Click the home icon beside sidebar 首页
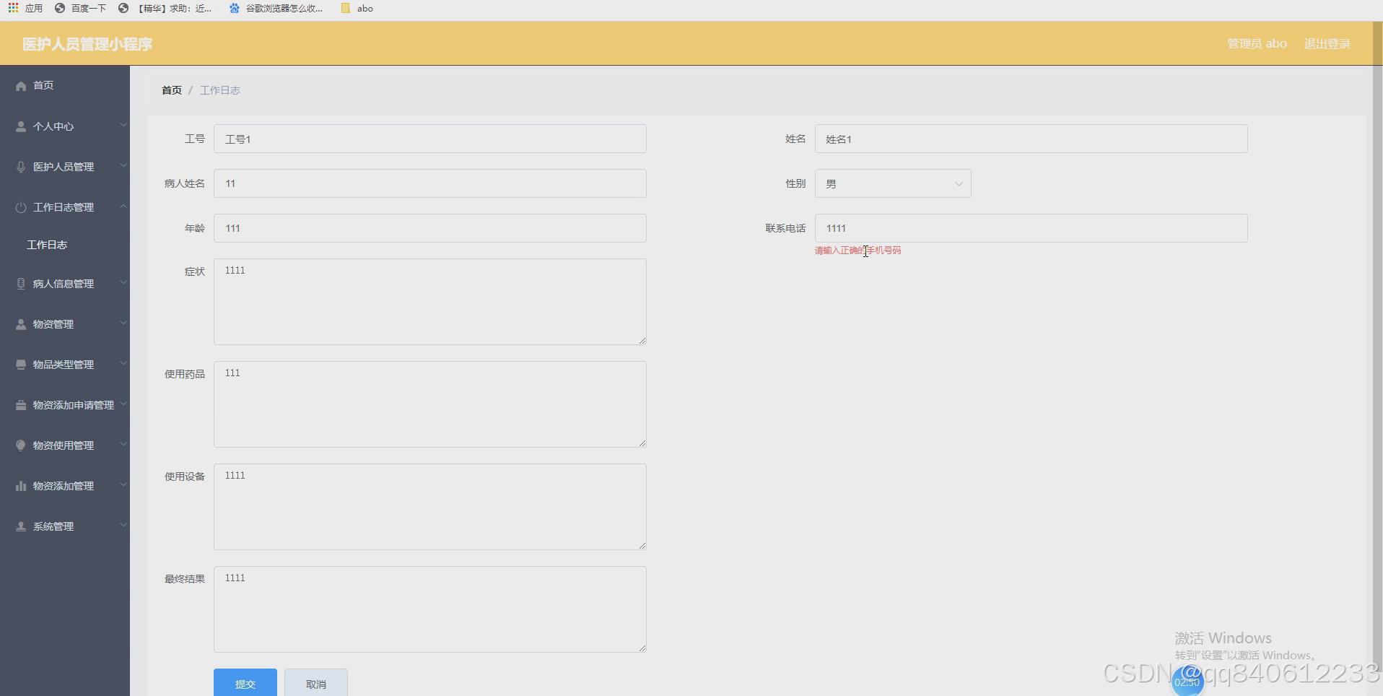 (x=21, y=86)
